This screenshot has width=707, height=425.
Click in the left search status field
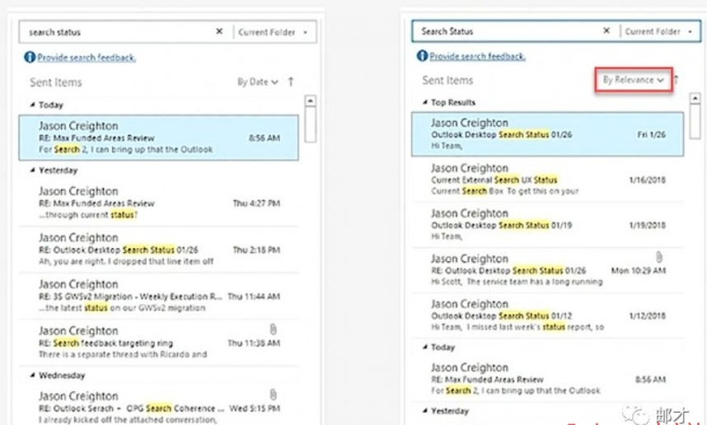pos(115,32)
